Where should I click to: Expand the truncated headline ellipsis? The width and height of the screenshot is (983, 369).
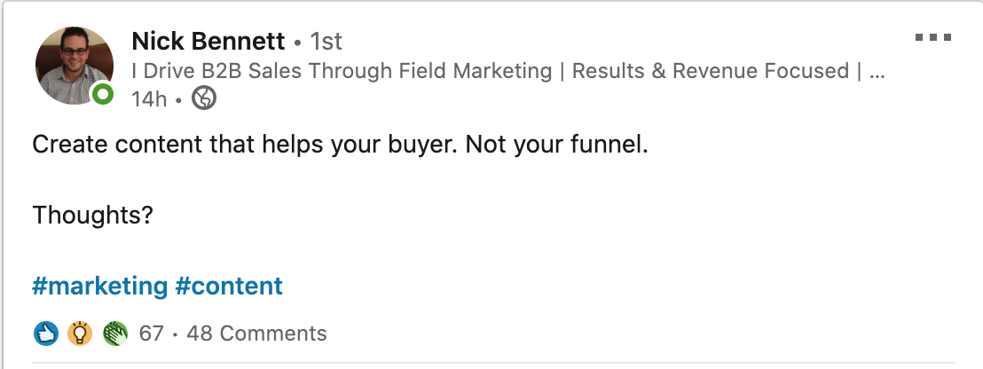point(877,71)
